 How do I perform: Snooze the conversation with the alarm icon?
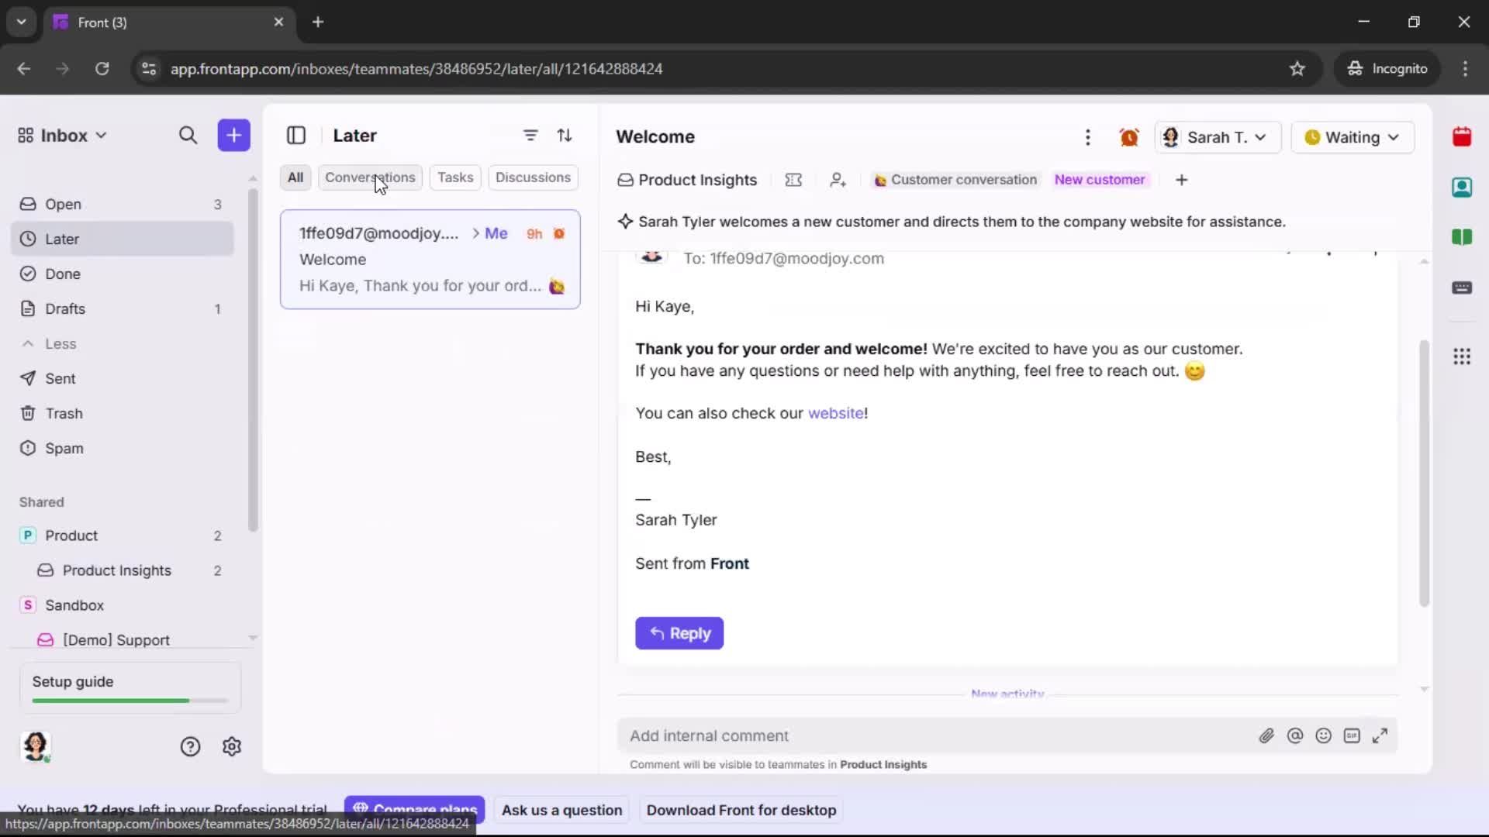pos(1129,136)
